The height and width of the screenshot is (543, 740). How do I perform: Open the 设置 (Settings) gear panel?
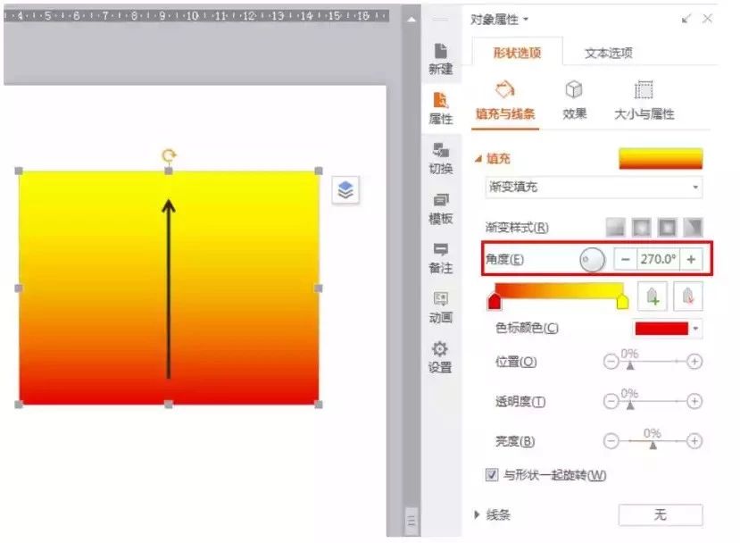coord(441,357)
